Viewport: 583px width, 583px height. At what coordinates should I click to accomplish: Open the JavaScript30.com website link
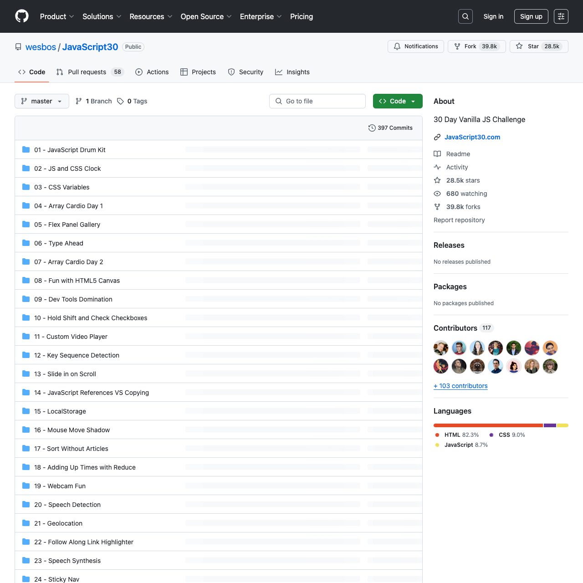click(x=472, y=137)
